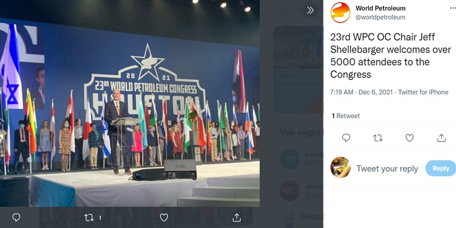Click your profile avatar beside the reply field

pos(340,168)
